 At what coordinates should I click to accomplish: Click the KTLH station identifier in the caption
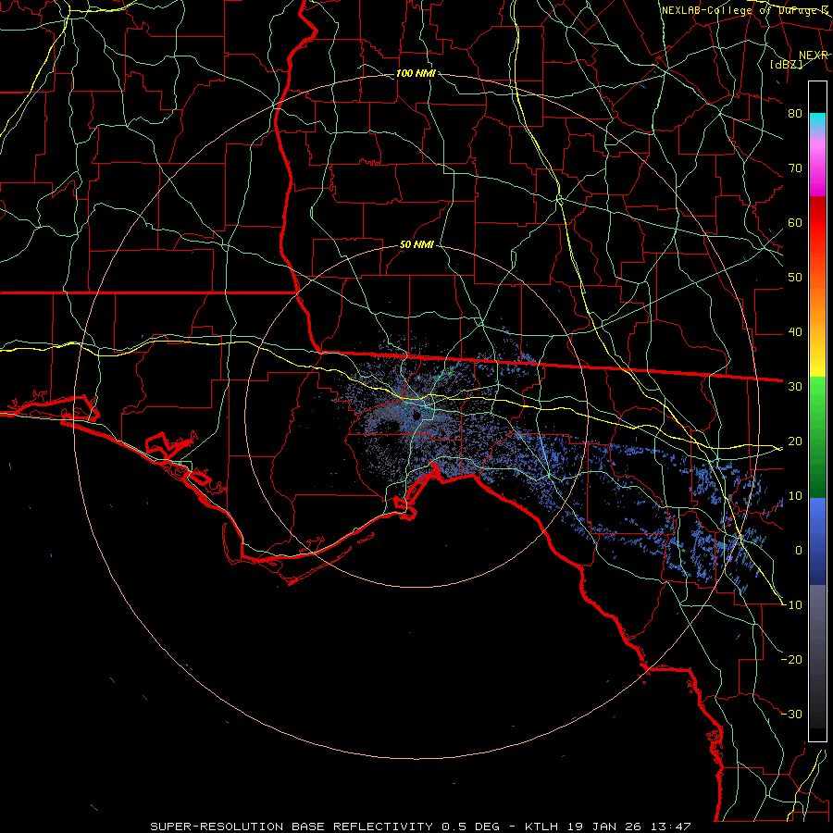(x=543, y=827)
